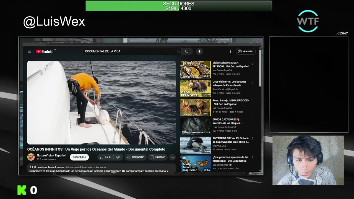The image size is (354, 199).
Task: Click the Acceder sign-in button
Action: 246,51
